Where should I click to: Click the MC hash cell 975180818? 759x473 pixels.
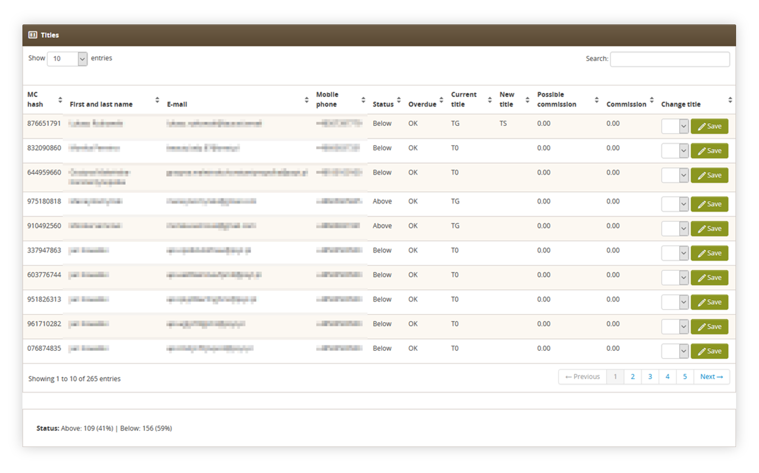pyautogui.click(x=44, y=201)
